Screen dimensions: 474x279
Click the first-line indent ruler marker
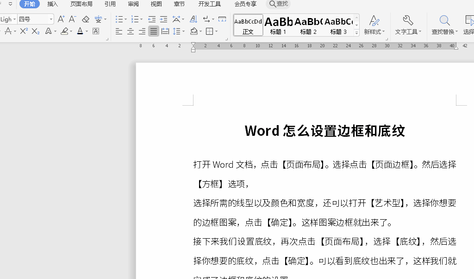(x=193, y=44)
